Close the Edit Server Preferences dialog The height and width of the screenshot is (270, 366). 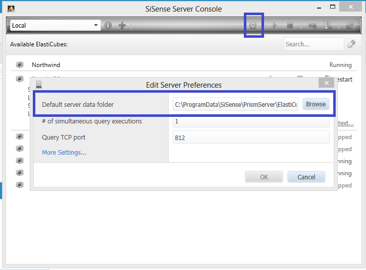click(326, 83)
